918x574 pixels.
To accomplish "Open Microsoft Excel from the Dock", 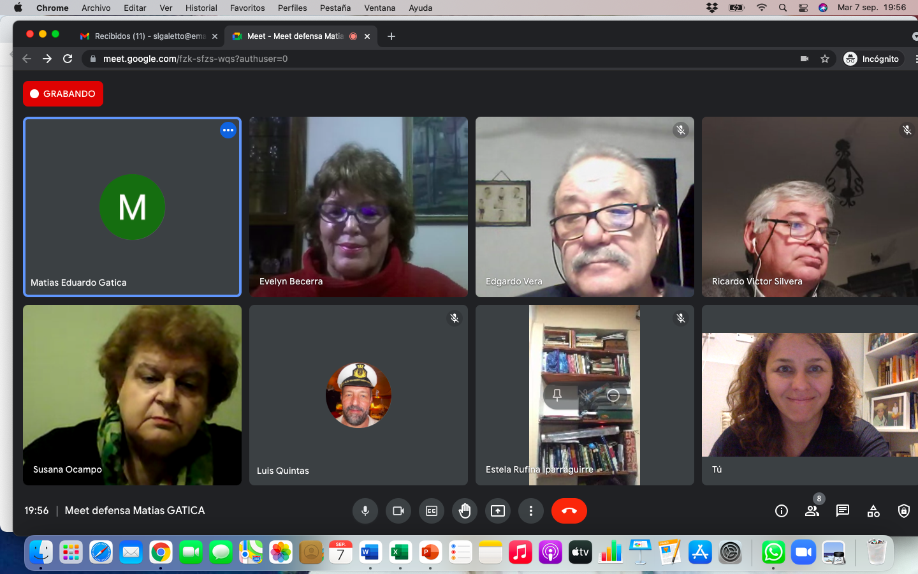I will (x=400, y=552).
